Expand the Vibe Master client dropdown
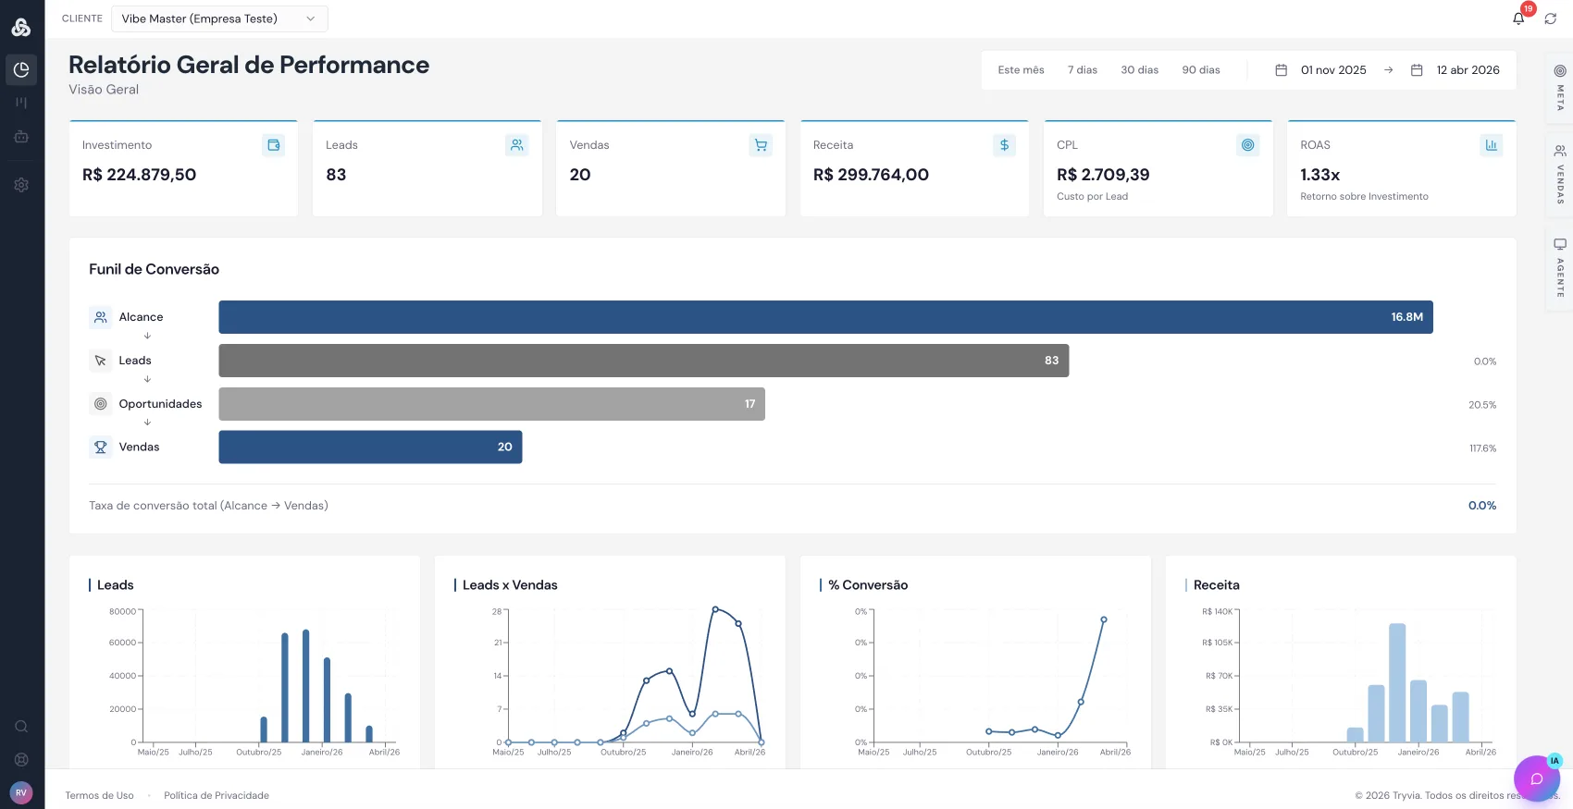Viewport: 1573px width, 809px height. (x=219, y=18)
